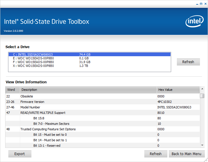Image resolution: width=208 pixels, height=162 pixels.
Task: Refresh the drive information table
Action: pos(156,154)
